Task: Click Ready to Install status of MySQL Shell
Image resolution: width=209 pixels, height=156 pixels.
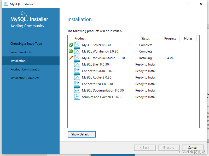Action: pos(146,64)
